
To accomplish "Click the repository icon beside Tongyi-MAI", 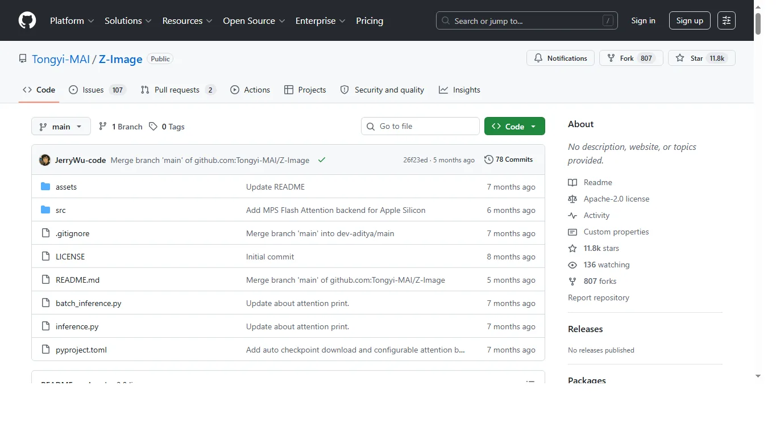I will (23, 58).
